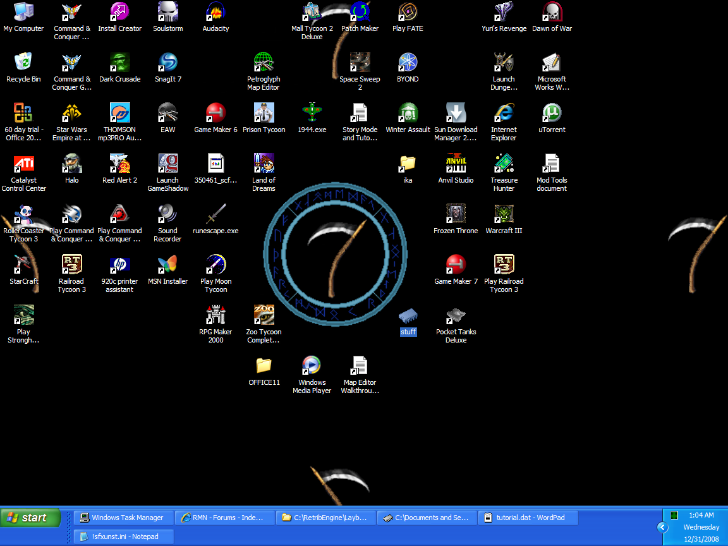Image resolution: width=728 pixels, height=546 pixels.
Task: Switch to tutorial.dat WordPad window
Action: (x=528, y=518)
